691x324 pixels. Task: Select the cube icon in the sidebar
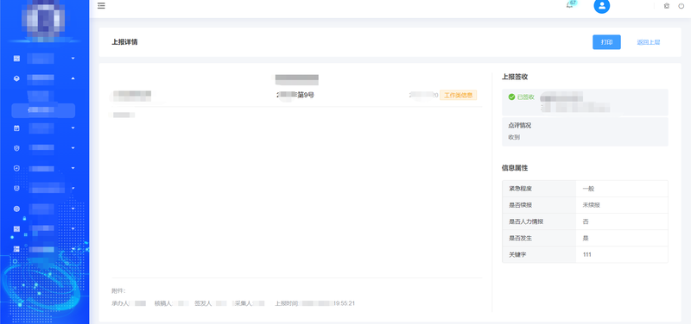tap(16, 78)
